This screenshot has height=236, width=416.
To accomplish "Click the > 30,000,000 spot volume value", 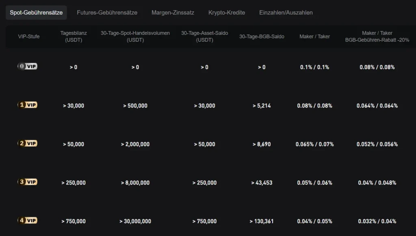I will point(135,221).
